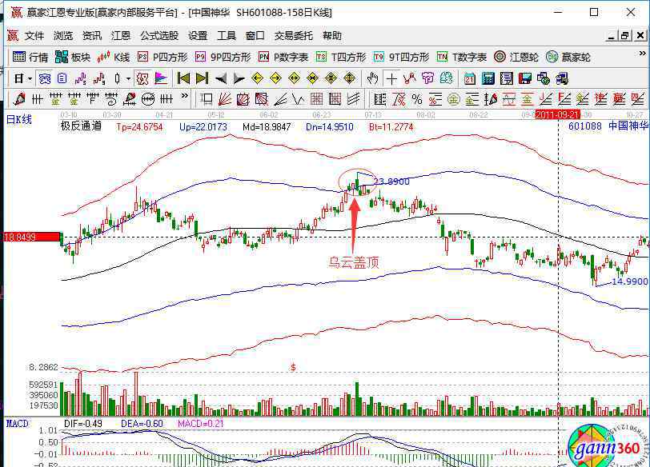Toggle the pink flag indicator icon
Screen dimensions: 650x467
tap(161, 78)
